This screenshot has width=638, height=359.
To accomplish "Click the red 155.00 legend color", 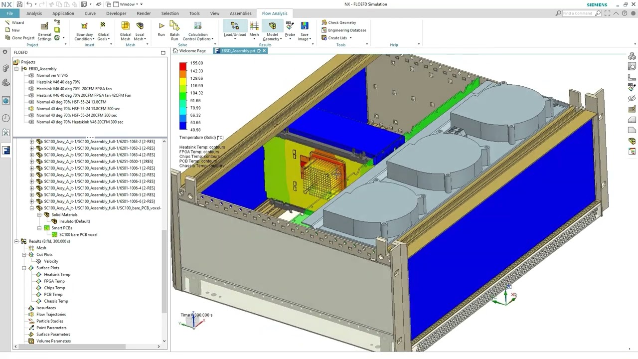I will click(x=183, y=65).
